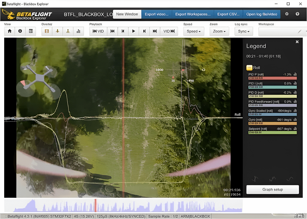
Task: Click the red cursor line on the graph
Action: coord(123,118)
